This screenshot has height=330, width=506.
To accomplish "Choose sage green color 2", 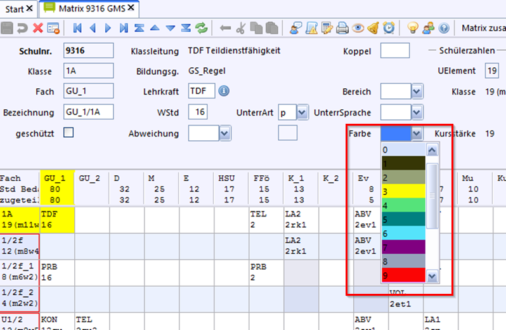I will coord(403,177).
